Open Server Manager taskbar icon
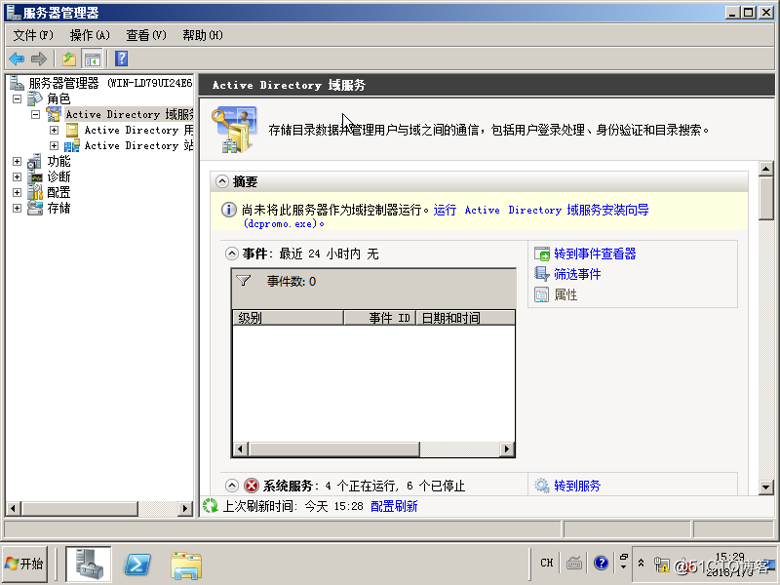 pyautogui.click(x=89, y=565)
